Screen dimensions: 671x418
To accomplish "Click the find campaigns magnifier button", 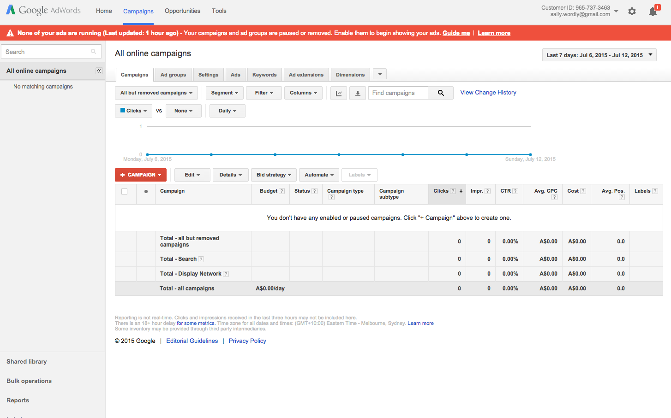I will tap(441, 93).
